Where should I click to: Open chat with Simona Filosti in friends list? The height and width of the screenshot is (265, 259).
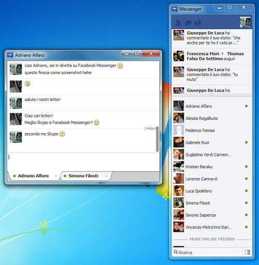tap(212, 203)
